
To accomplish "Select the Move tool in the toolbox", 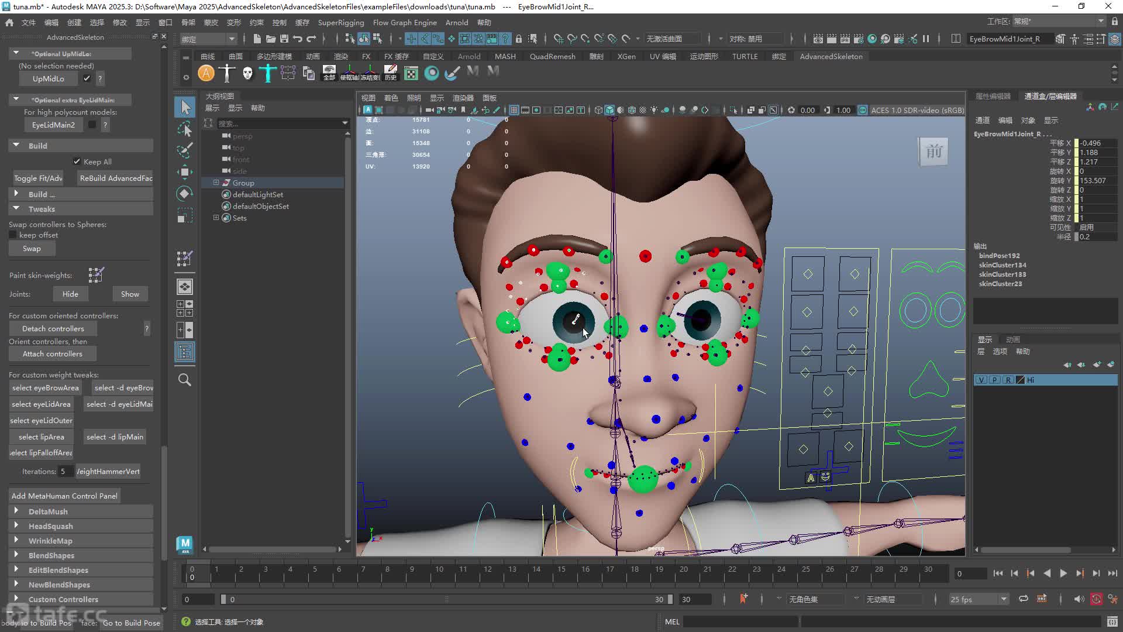I will tap(185, 171).
